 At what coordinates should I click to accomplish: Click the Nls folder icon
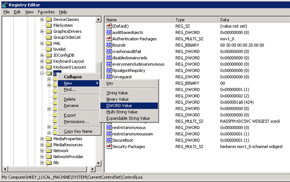pyautogui.click(x=48, y=163)
